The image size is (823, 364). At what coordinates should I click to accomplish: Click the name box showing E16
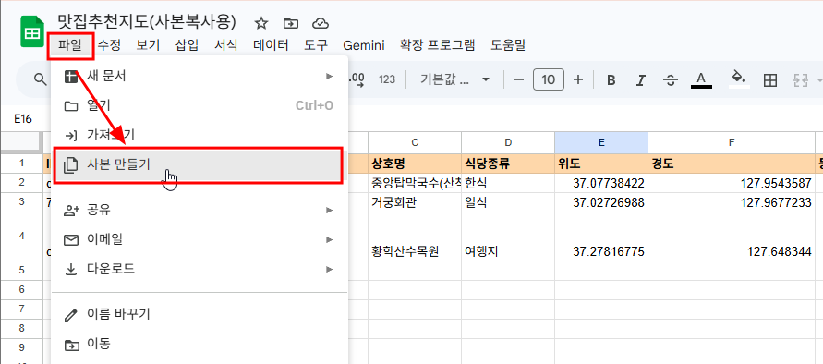point(23,119)
